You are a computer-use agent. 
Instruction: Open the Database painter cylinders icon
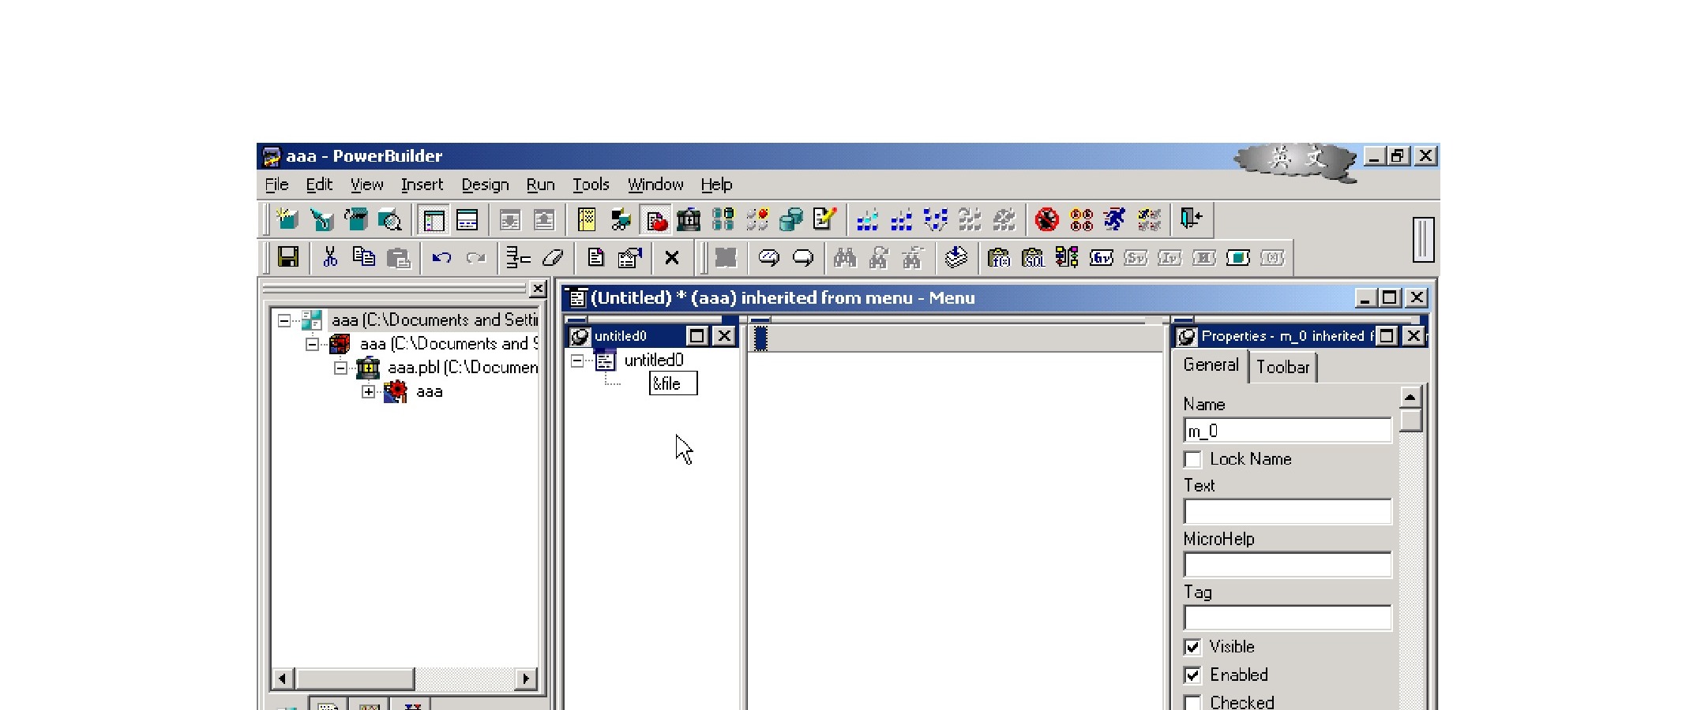pos(790,219)
